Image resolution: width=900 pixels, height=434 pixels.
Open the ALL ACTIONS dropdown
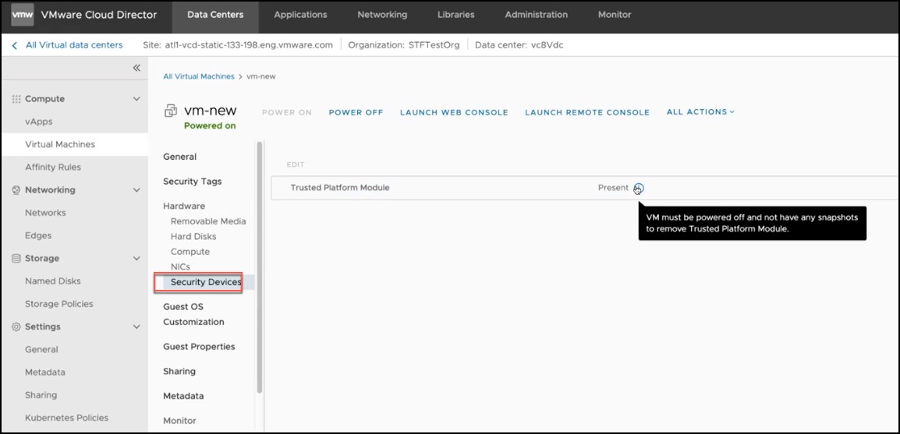[x=700, y=111]
